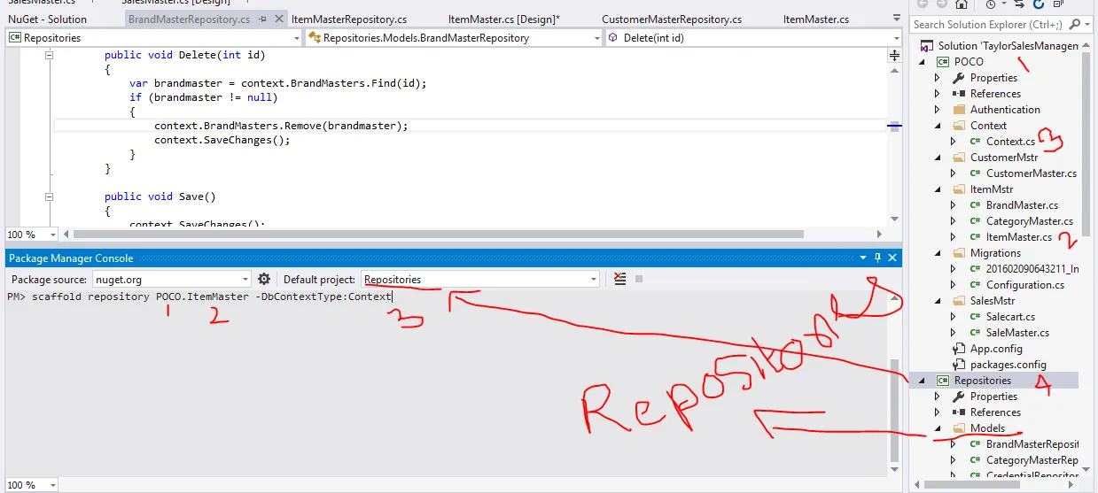Select CustomerMaster.cs file
The width and height of the screenshot is (1098, 493).
(x=1032, y=173)
